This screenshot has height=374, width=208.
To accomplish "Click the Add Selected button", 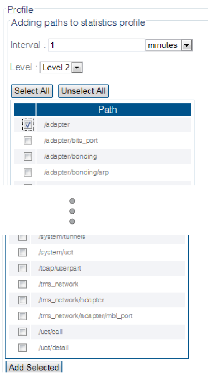I will (x=34, y=367).
